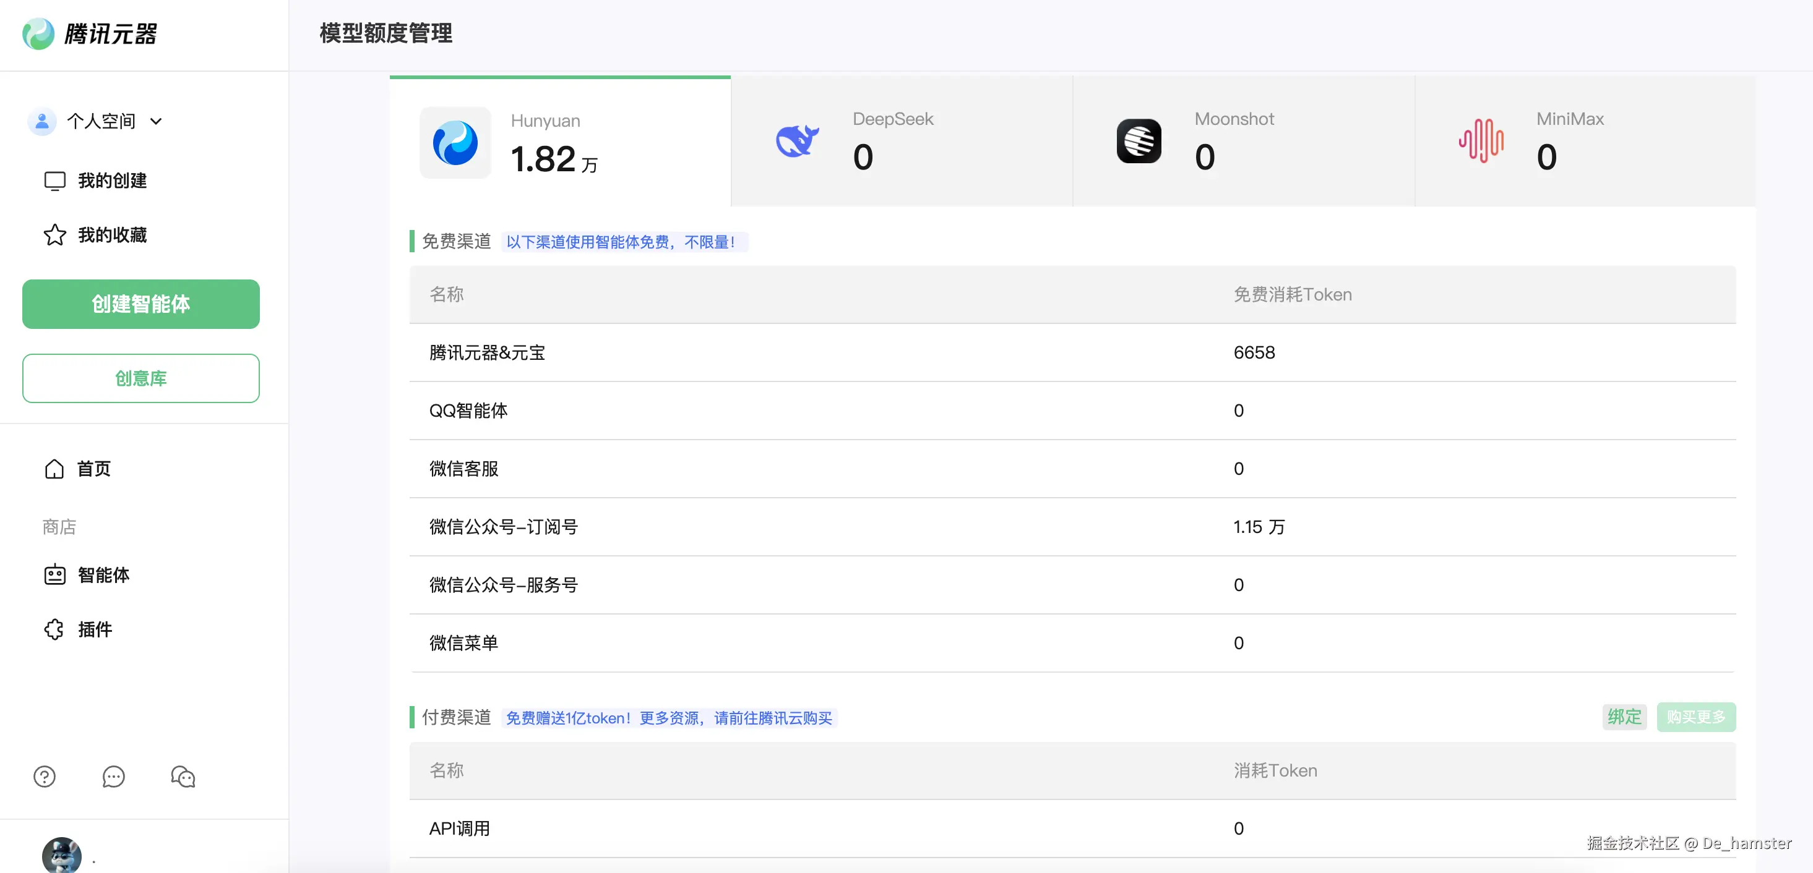Select the QQ智能体 row name
This screenshot has height=873, width=1813.
tap(468, 411)
